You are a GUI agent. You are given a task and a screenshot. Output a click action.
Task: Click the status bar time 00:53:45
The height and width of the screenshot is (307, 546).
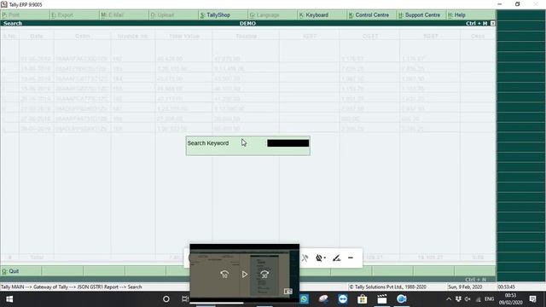tap(506, 287)
